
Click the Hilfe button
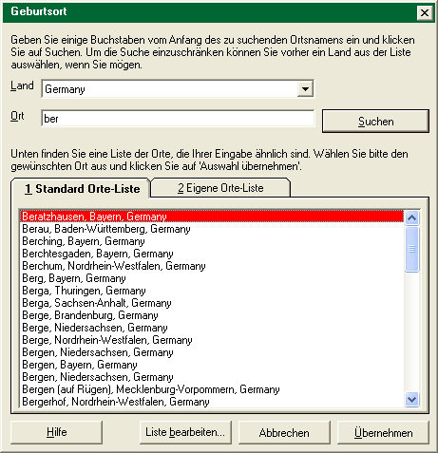[x=57, y=432]
